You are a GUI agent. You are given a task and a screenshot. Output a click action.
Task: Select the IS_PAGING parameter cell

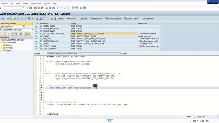point(55,36)
